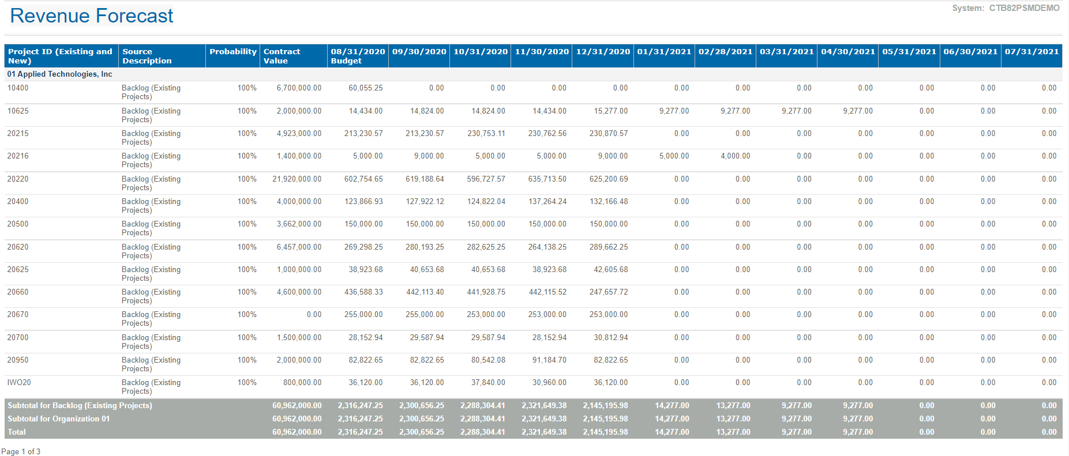
Task: Select the Contract Value column header
Action: point(282,56)
